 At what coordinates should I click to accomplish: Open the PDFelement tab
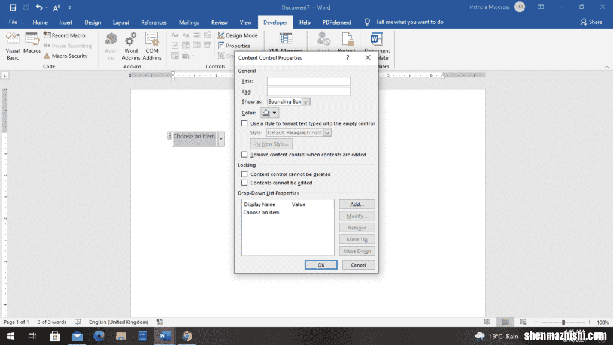pos(336,22)
